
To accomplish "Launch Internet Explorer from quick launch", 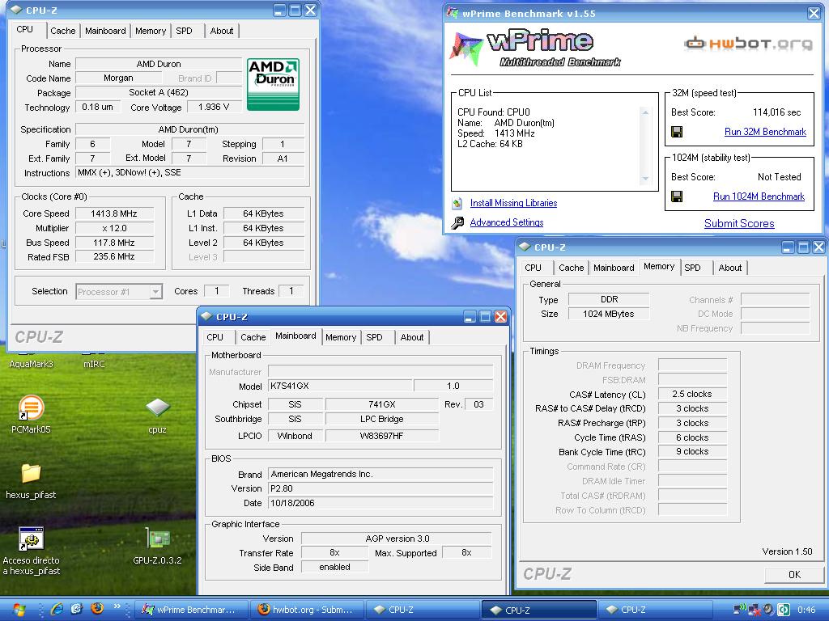I will pos(57,610).
